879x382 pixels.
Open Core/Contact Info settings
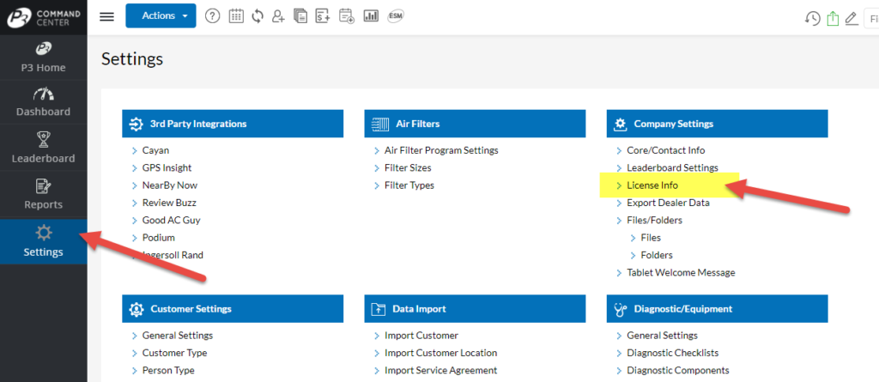pyautogui.click(x=666, y=150)
